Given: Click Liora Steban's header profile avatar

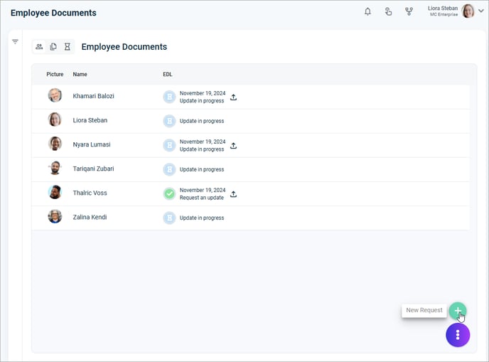Looking at the screenshot, I should (x=468, y=11).
